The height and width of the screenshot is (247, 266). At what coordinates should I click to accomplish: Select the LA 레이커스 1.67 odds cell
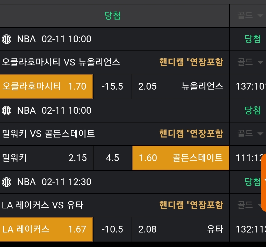point(46,229)
